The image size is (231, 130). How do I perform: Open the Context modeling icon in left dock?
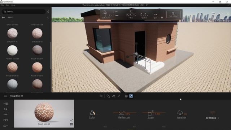(x=6, y=109)
